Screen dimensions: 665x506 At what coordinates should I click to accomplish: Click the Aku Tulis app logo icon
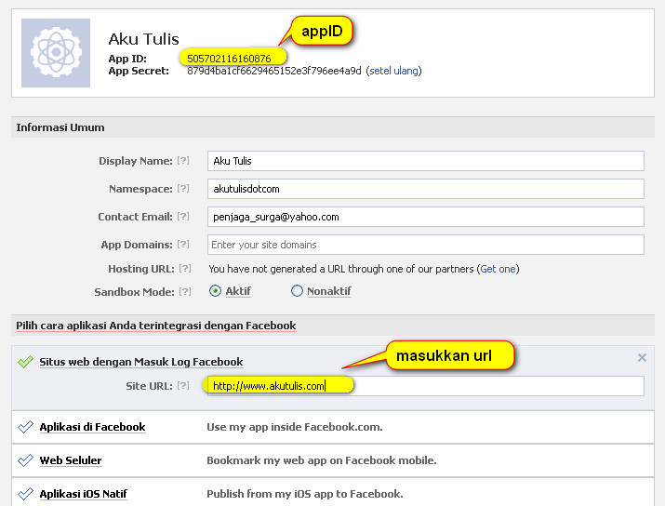(x=56, y=53)
